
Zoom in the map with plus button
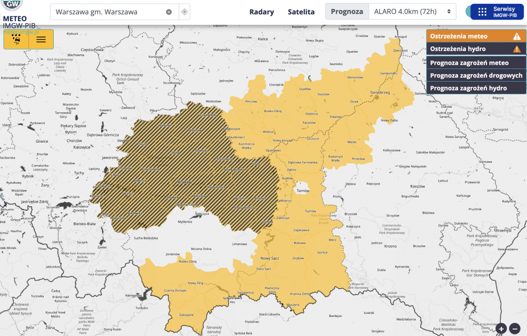[501, 329]
